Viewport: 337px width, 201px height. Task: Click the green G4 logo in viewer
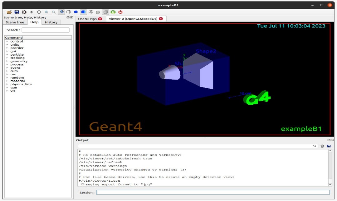point(257,98)
